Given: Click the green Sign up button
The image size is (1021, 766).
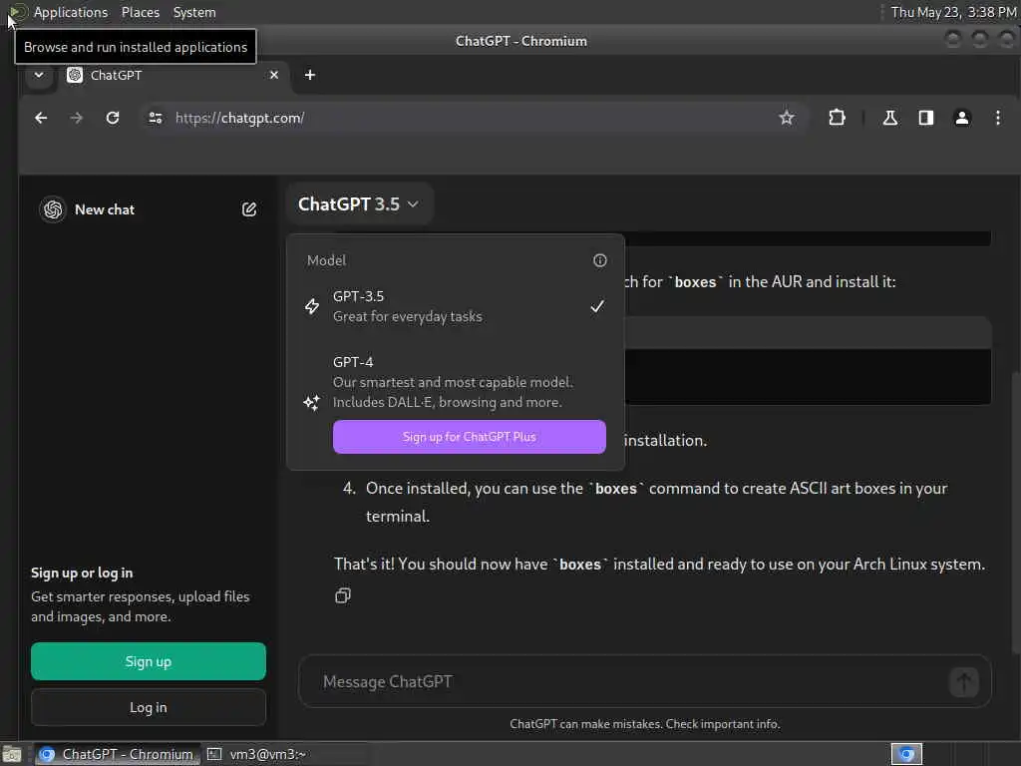Looking at the screenshot, I should point(149,662).
